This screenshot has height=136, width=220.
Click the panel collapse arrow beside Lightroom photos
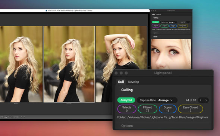click(x=149, y=67)
